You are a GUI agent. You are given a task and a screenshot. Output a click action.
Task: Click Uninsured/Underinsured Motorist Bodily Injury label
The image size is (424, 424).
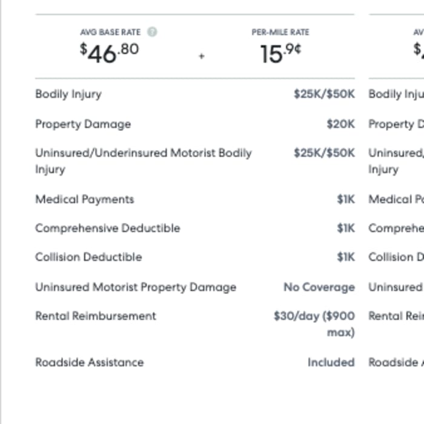point(144,161)
